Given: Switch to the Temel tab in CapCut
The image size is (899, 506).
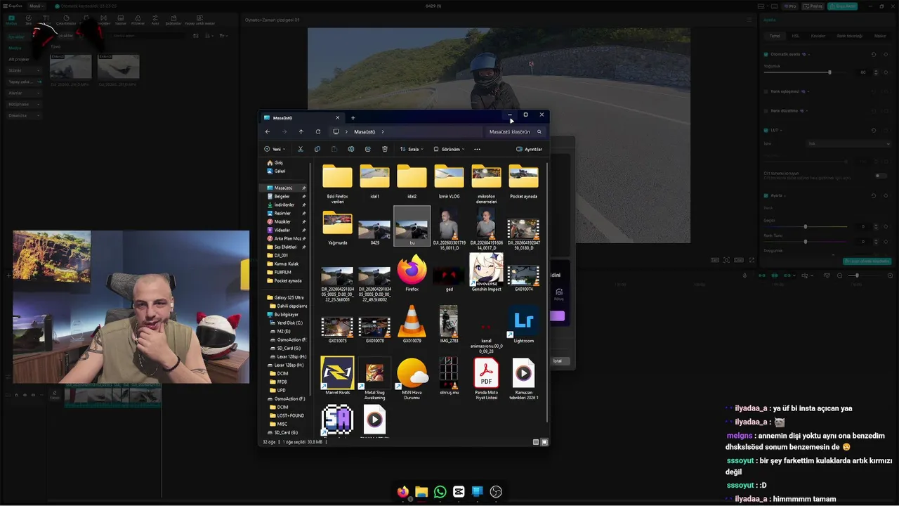Looking at the screenshot, I should pos(775,36).
